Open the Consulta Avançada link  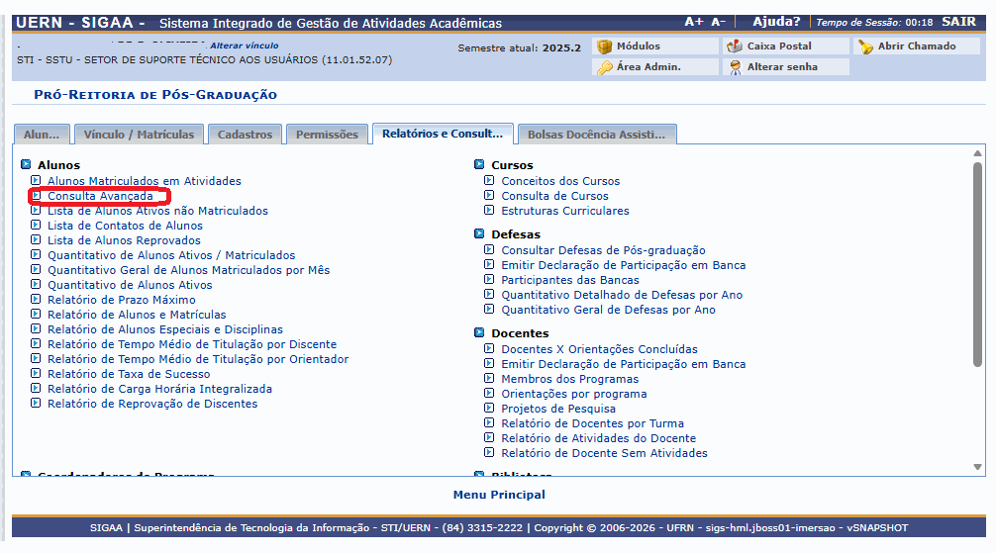(100, 196)
